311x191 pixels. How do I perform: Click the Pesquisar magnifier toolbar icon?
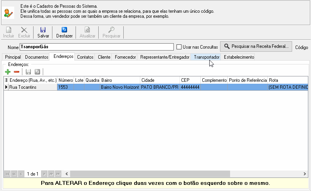(111, 30)
